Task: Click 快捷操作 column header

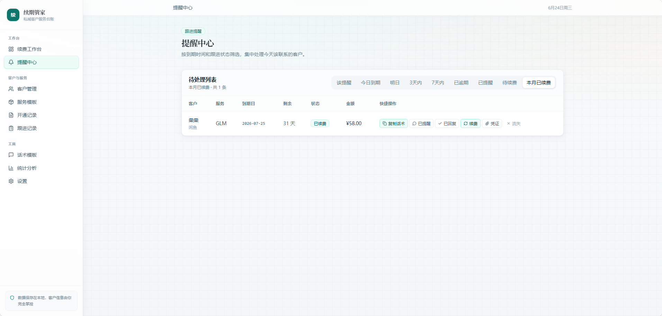Action: pos(388,104)
